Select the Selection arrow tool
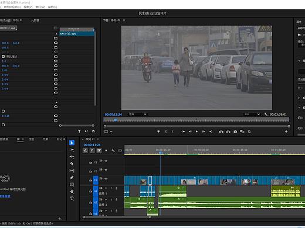The height and width of the screenshot is (228, 305). [x=72, y=143]
